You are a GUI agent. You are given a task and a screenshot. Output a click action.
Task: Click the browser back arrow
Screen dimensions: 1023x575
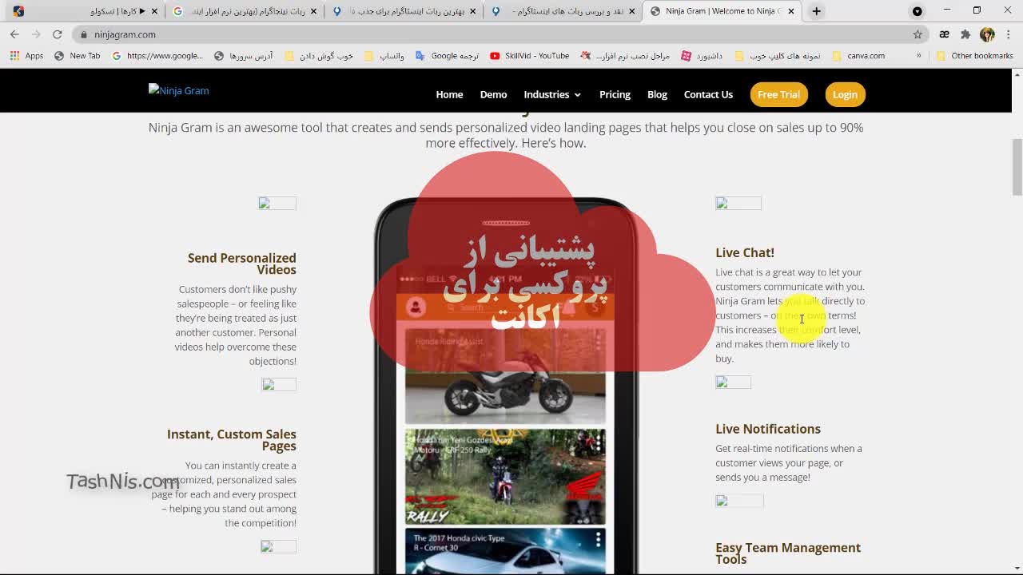[x=14, y=34]
